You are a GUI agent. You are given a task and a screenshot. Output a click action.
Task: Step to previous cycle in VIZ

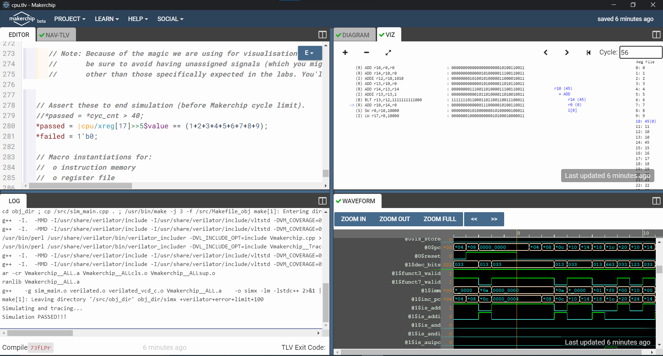pos(546,52)
